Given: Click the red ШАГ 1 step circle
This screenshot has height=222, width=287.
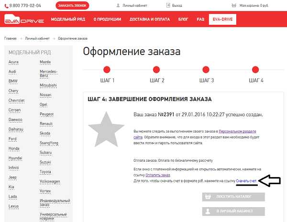Looking at the screenshot, I should [x=107, y=70].
